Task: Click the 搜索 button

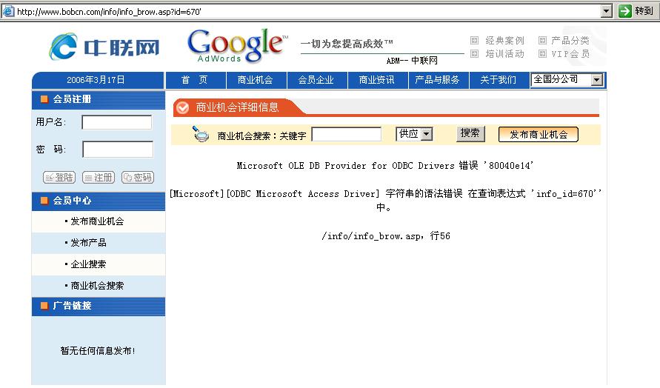Action: (470, 134)
